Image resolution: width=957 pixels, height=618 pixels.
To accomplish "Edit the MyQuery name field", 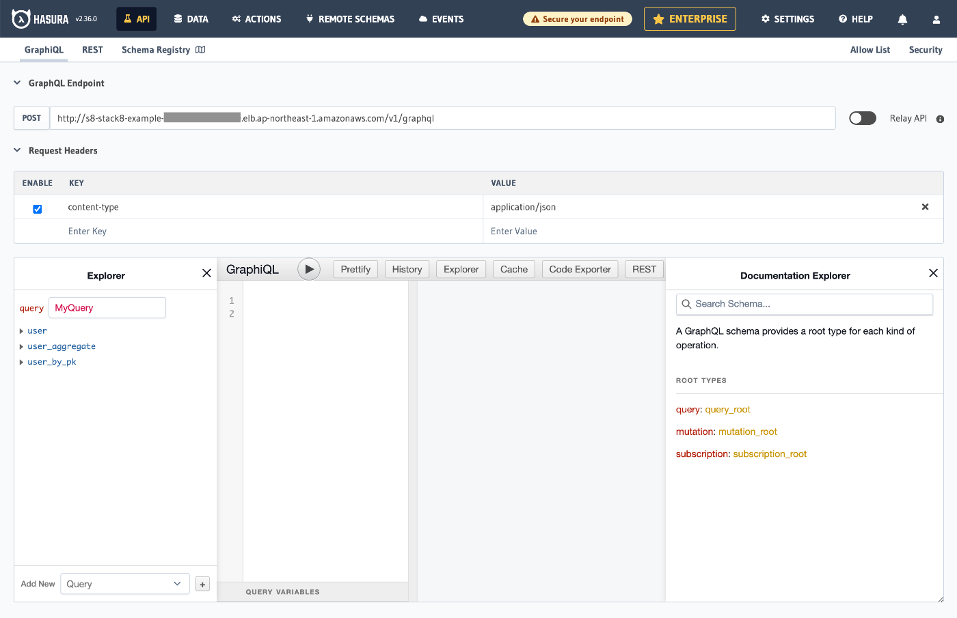I will point(107,308).
